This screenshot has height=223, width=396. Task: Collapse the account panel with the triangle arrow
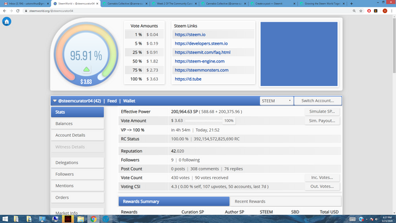[54, 101]
